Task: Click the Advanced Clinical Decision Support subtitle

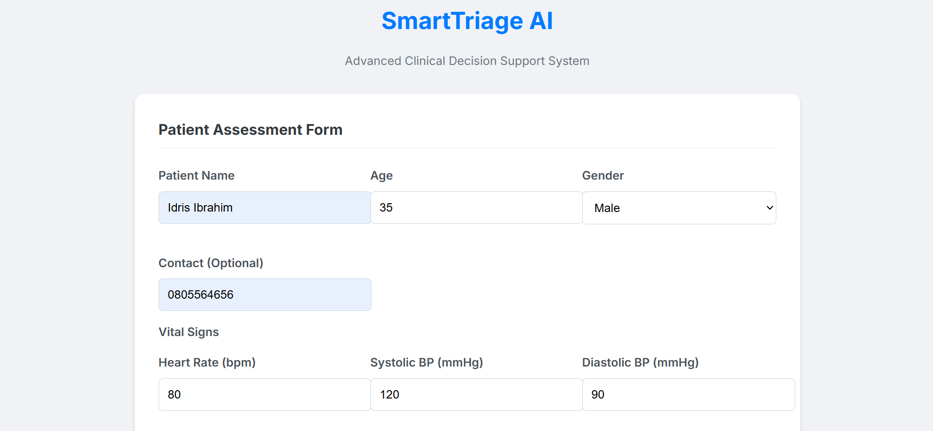Action: (467, 61)
